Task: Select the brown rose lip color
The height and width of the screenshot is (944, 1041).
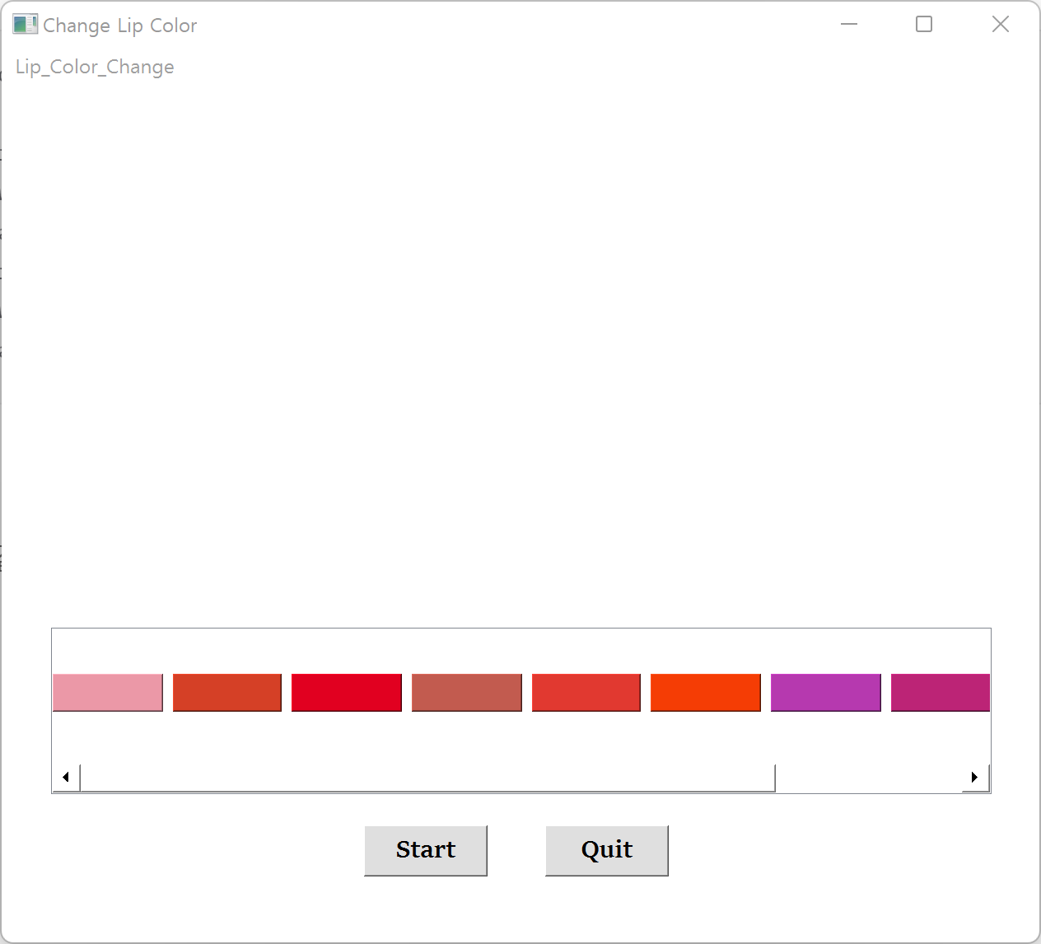Action: tap(466, 693)
